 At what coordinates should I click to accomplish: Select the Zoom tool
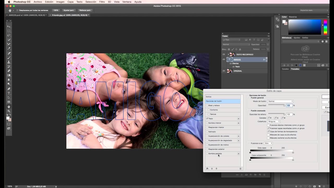pos(9,111)
